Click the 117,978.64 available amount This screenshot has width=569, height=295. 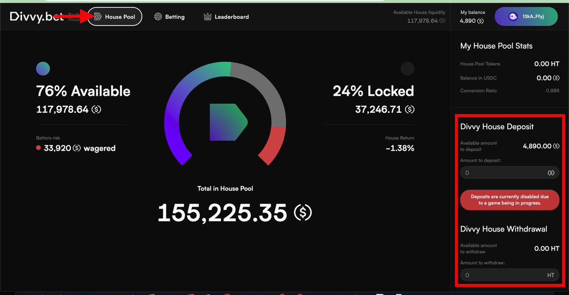(x=62, y=109)
